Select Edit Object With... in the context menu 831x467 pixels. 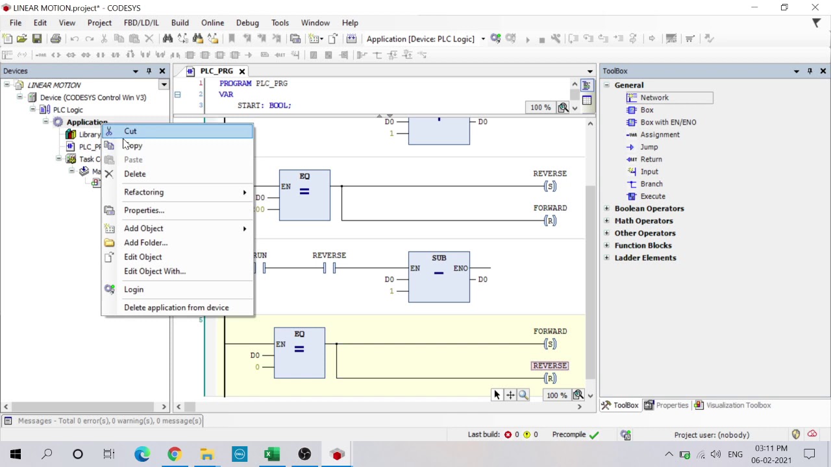coord(177,271)
